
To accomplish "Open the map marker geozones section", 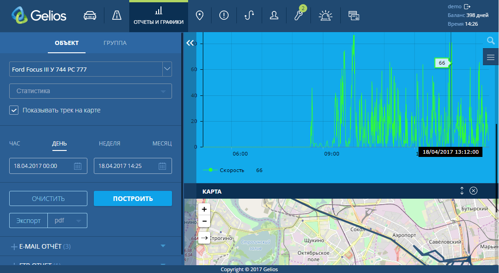I will point(200,16).
